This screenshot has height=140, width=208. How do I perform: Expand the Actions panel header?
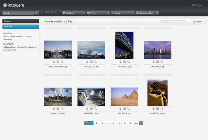(20, 21)
